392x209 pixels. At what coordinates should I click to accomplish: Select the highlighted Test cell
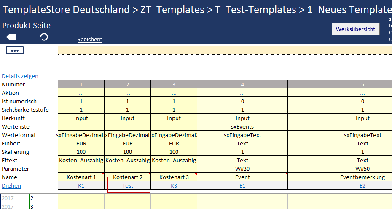pyautogui.click(x=128, y=186)
